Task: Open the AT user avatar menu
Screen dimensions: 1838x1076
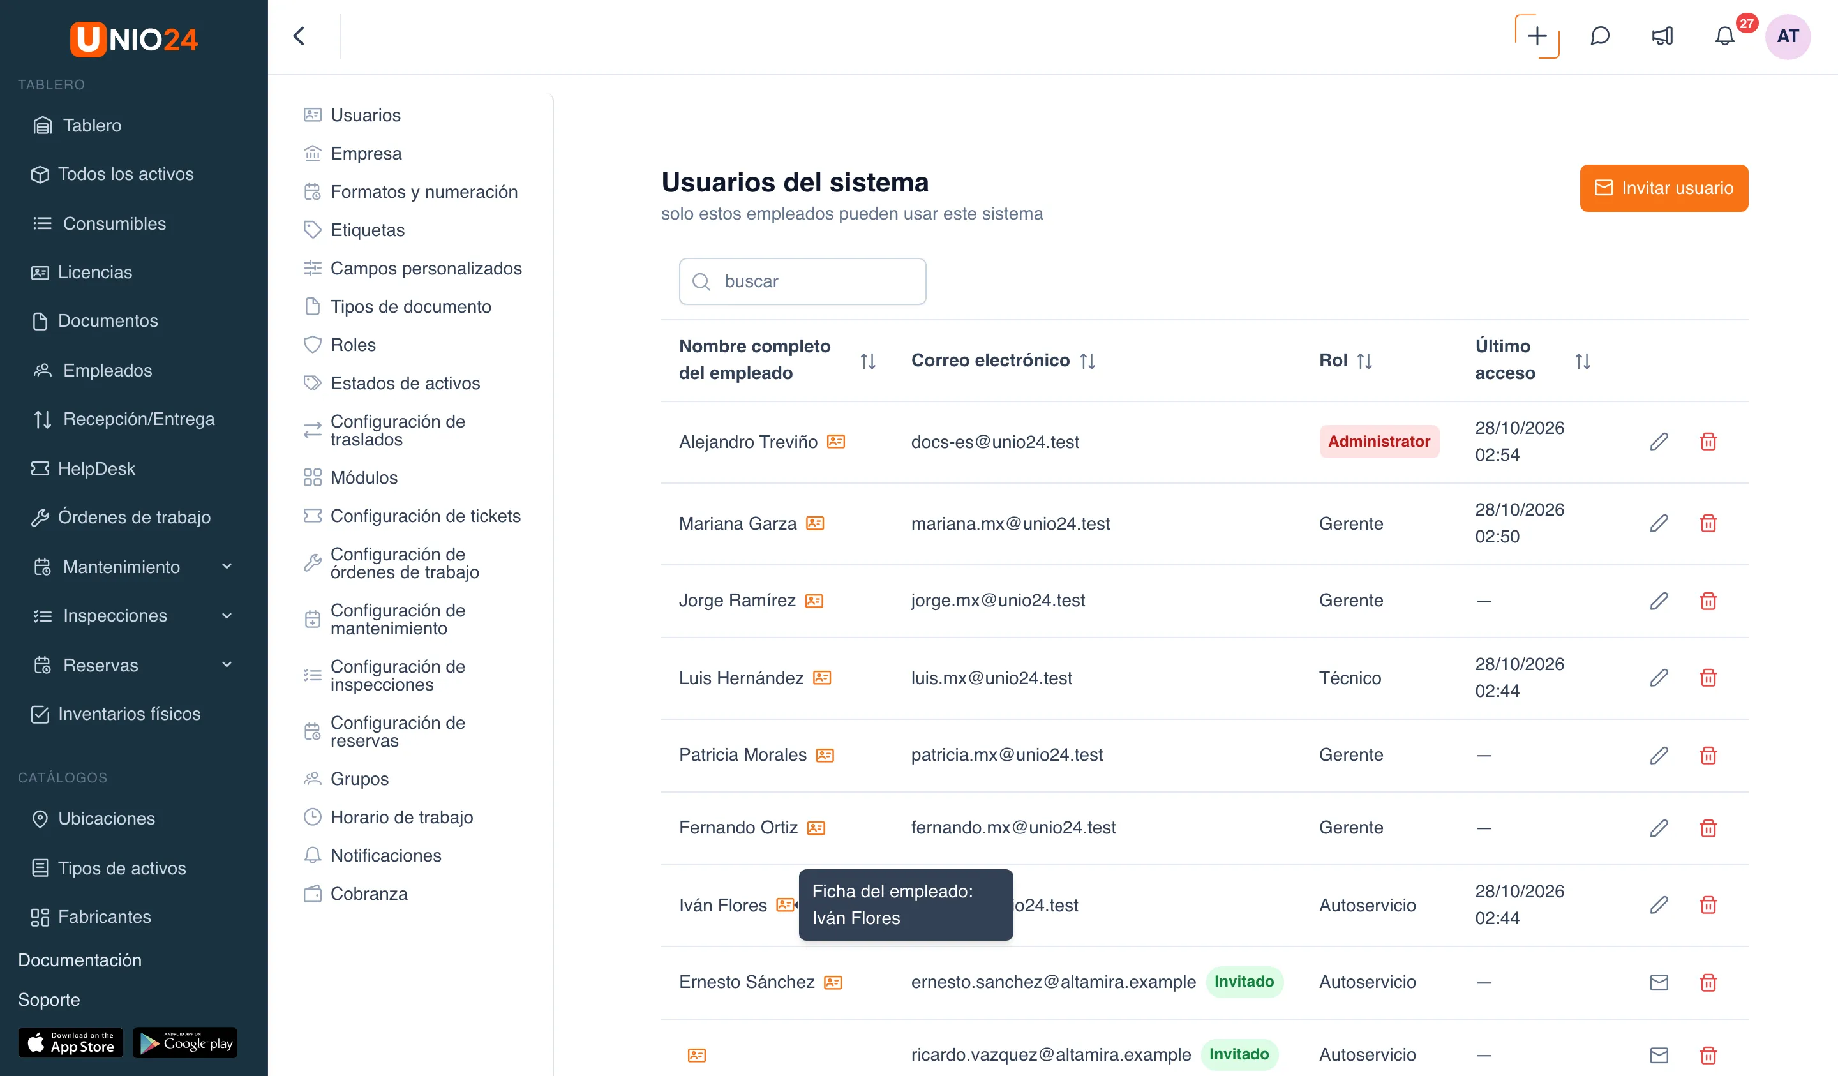Action: (1788, 36)
